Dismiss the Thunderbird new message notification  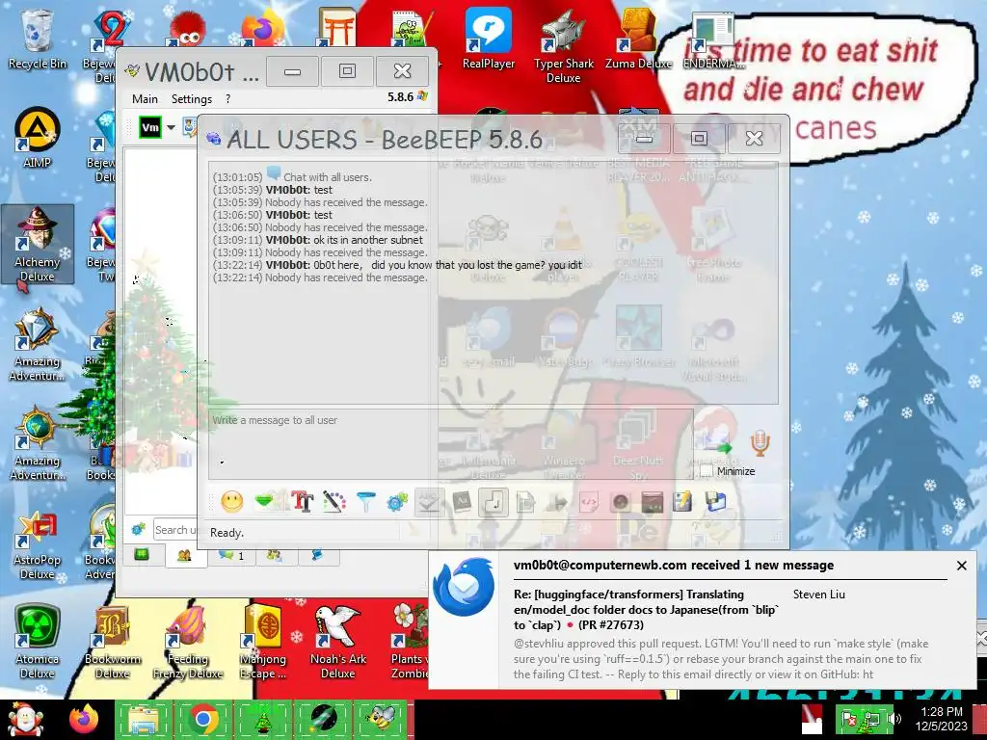tap(961, 566)
